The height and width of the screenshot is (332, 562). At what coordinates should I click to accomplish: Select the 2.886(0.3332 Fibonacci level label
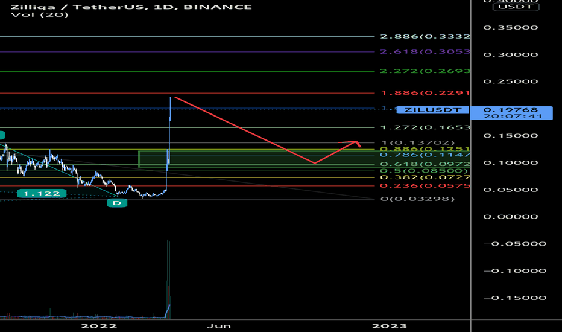(425, 37)
